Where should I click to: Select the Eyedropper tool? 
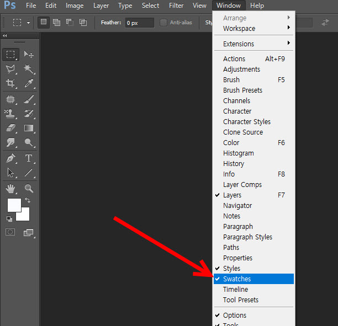[29, 83]
